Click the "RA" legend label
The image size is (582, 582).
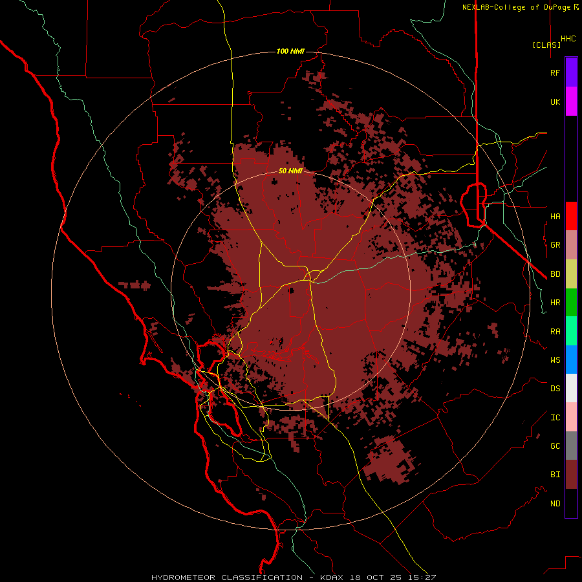click(x=555, y=332)
